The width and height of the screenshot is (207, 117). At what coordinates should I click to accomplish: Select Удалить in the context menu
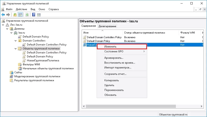click(109, 85)
